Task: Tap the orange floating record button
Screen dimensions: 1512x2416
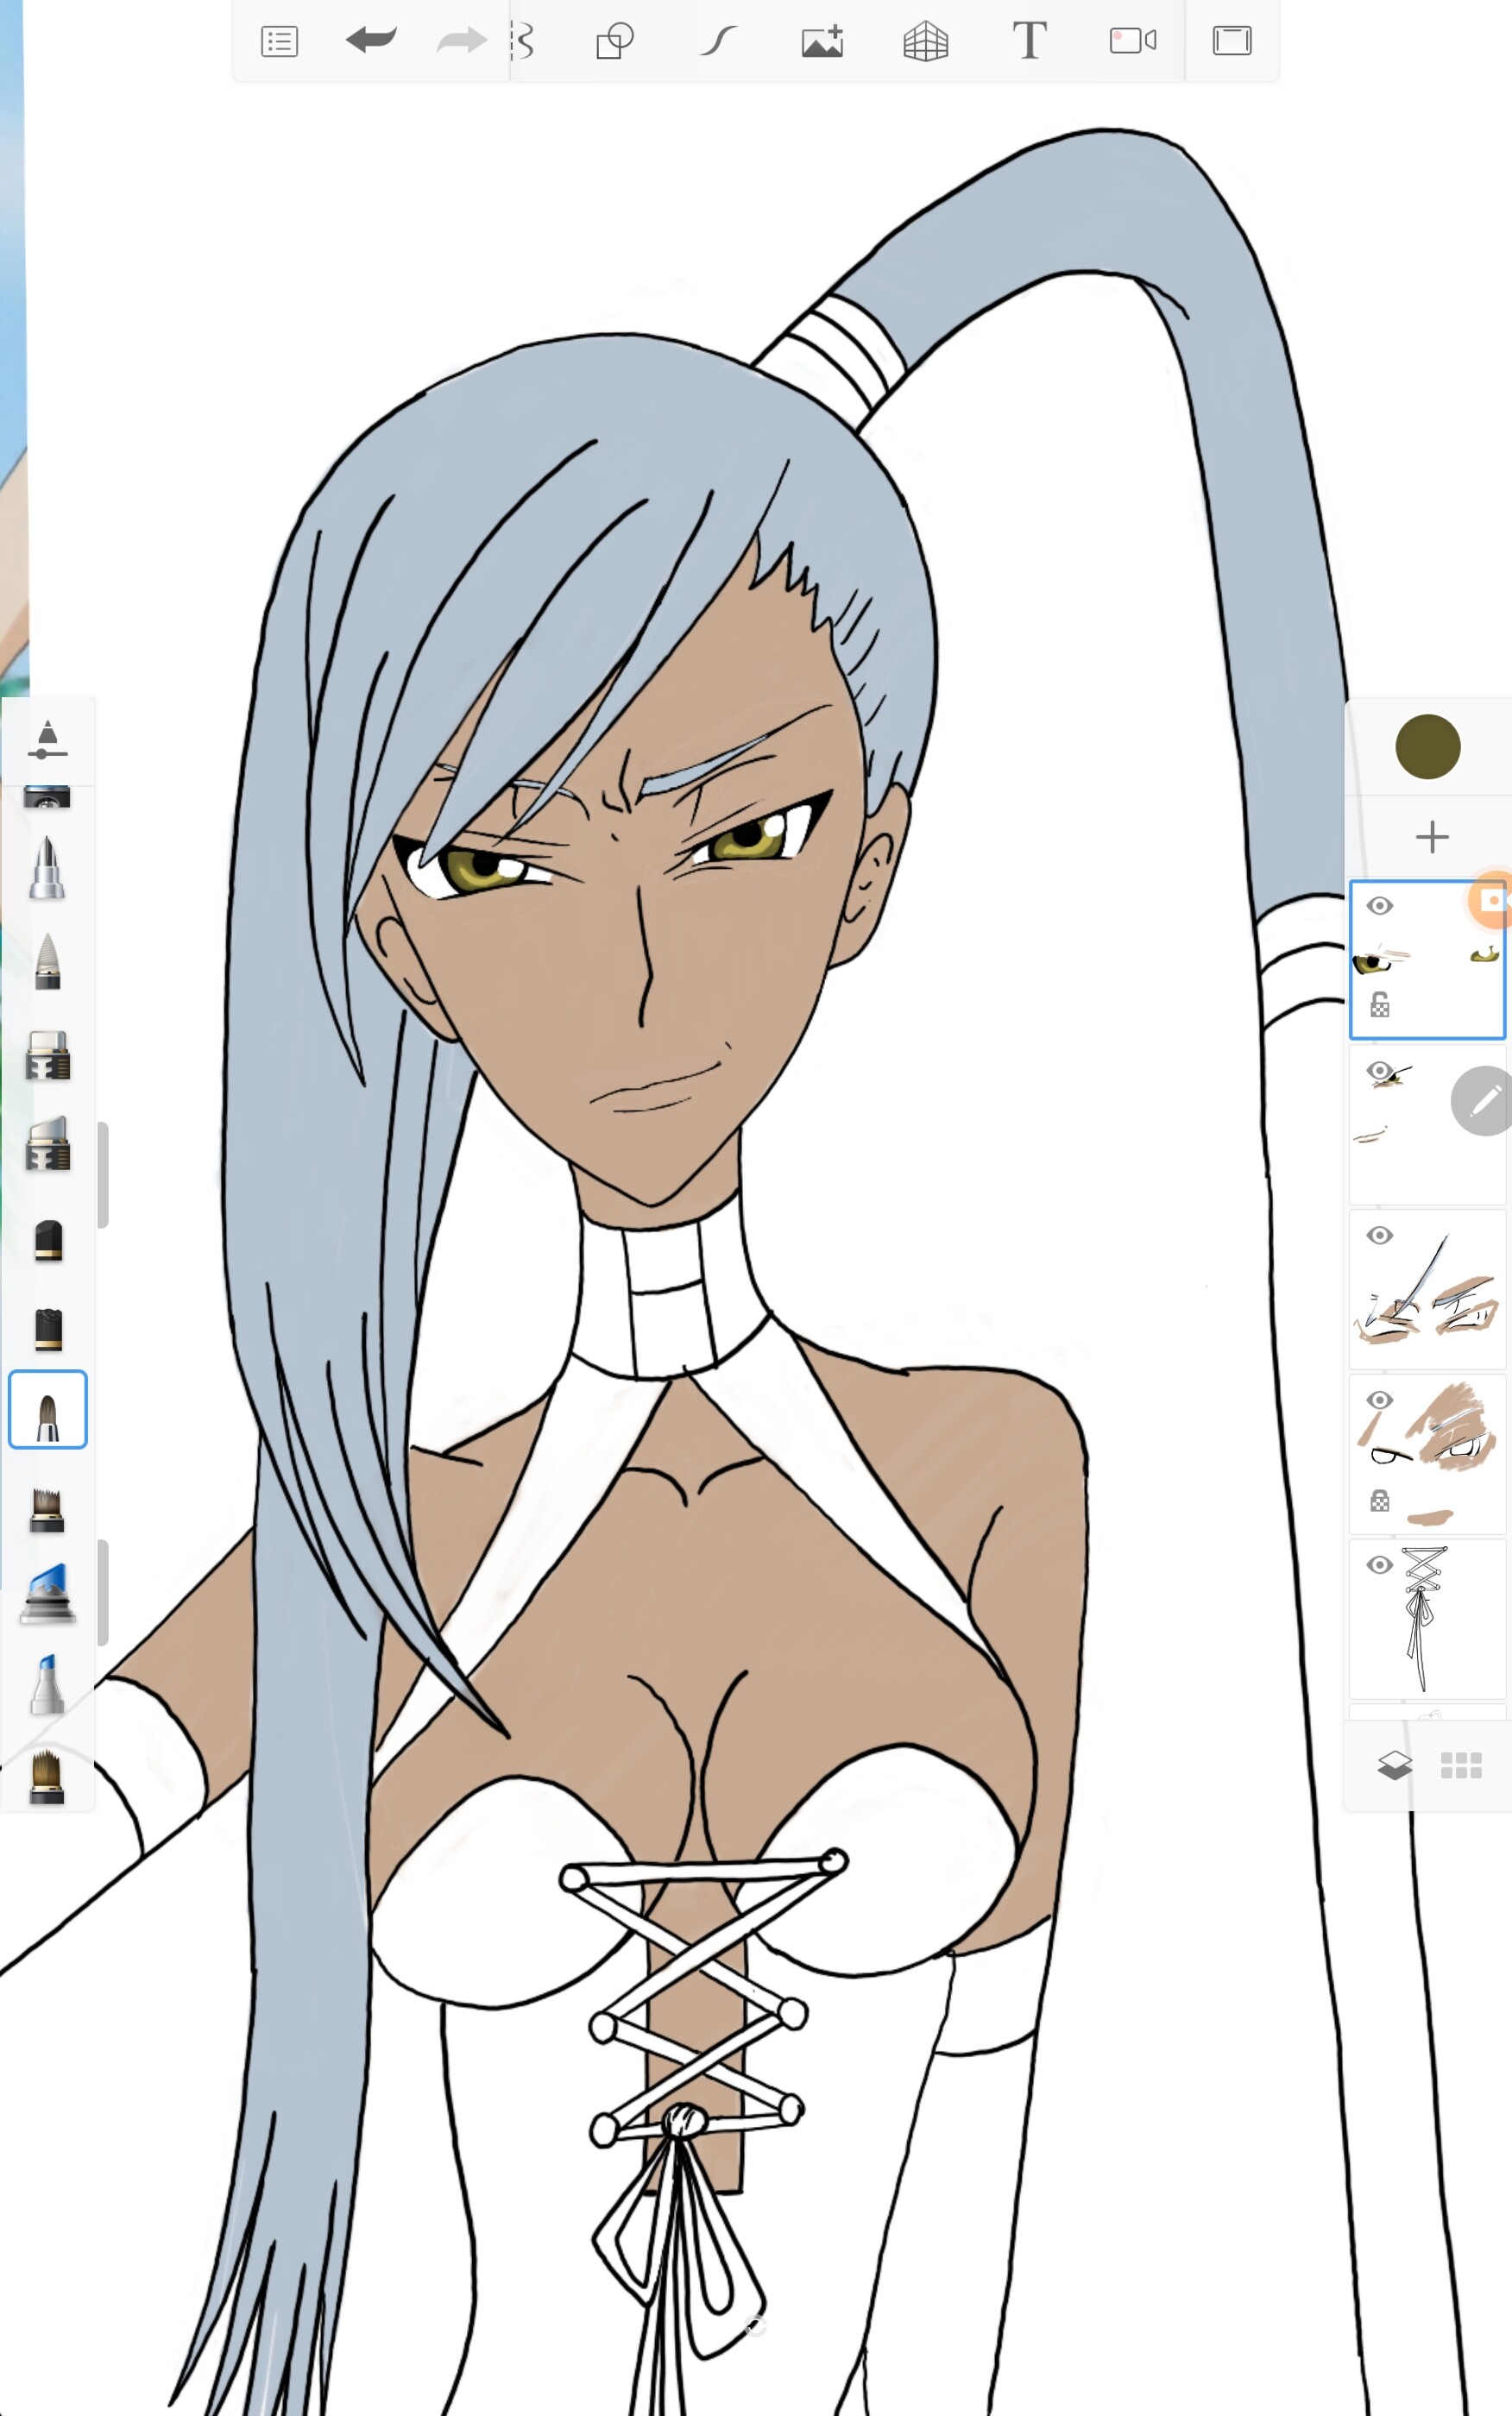Action: tap(1492, 900)
